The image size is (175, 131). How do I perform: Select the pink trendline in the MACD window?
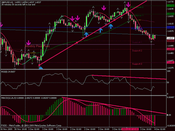click(114, 106)
